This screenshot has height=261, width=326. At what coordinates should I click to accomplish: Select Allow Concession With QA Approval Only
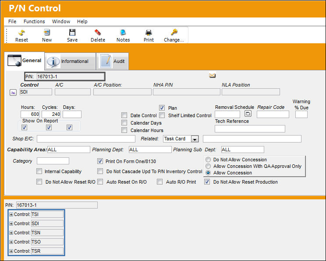pos(208,166)
